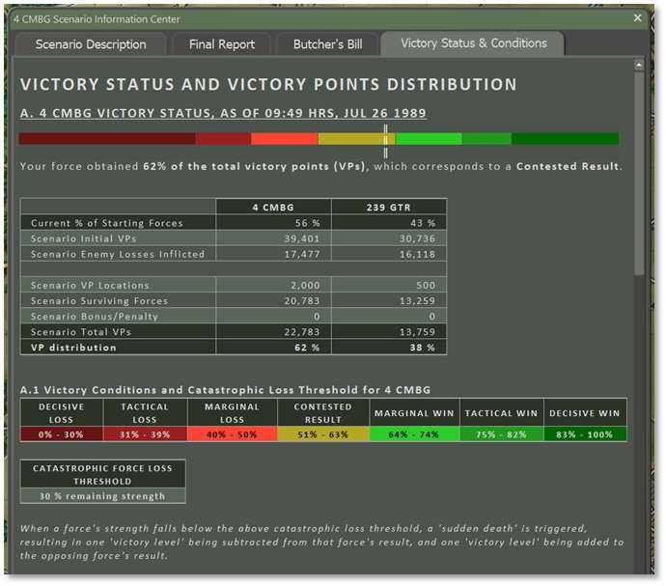This screenshot has width=666, height=586.
Task: Close the Scenario Information Center window
Action: (x=637, y=18)
